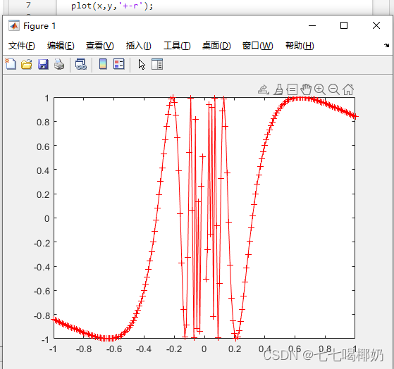Activate the zoom out magnifier tool

[x=334, y=89]
